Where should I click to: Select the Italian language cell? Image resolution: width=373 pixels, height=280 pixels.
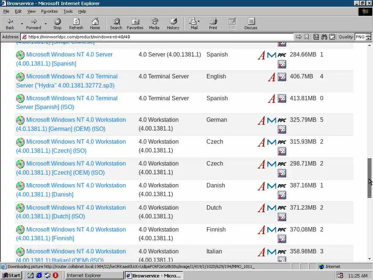click(214, 252)
